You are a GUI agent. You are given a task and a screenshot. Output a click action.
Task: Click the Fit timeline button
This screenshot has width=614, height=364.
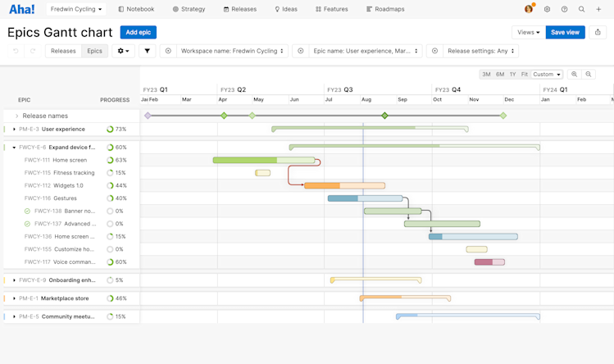pyautogui.click(x=525, y=74)
